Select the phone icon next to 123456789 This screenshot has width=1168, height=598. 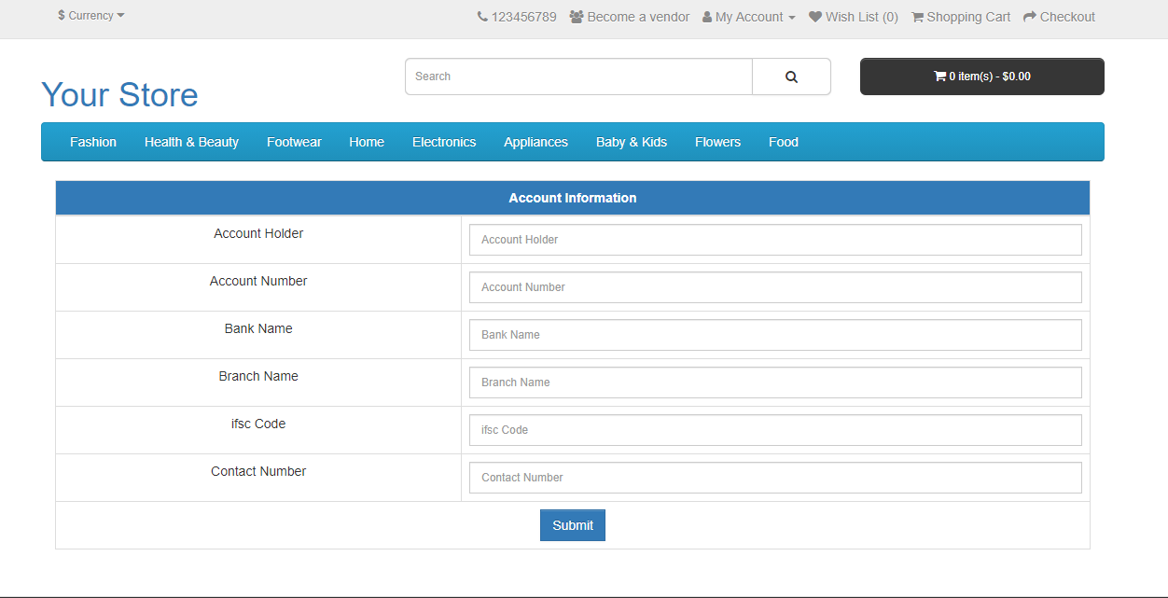[481, 16]
